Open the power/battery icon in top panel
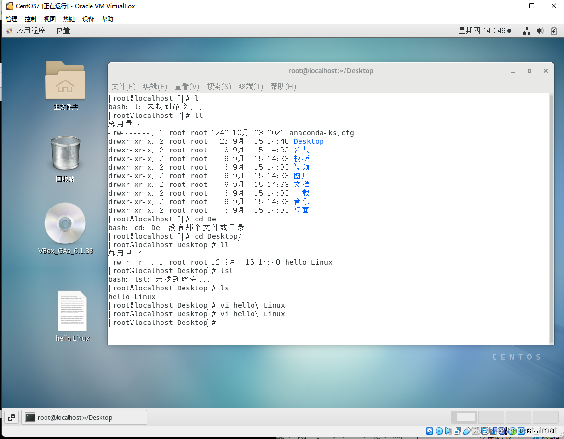 point(554,31)
